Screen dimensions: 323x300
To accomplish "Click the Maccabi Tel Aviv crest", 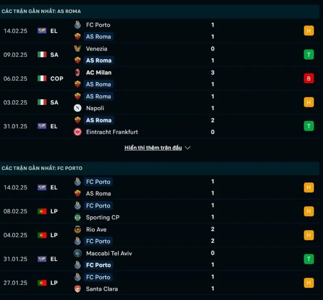I will (x=78, y=253).
